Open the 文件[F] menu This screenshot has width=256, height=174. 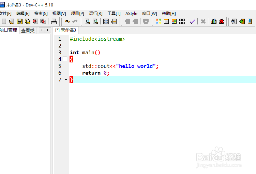click(x=5, y=14)
